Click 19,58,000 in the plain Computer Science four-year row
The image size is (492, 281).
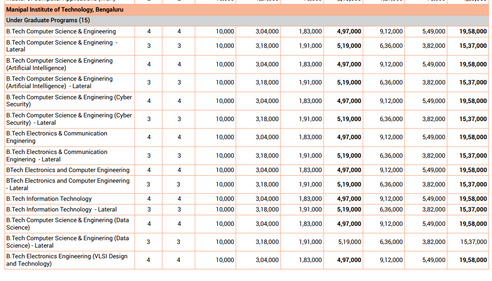(x=473, y=32)
